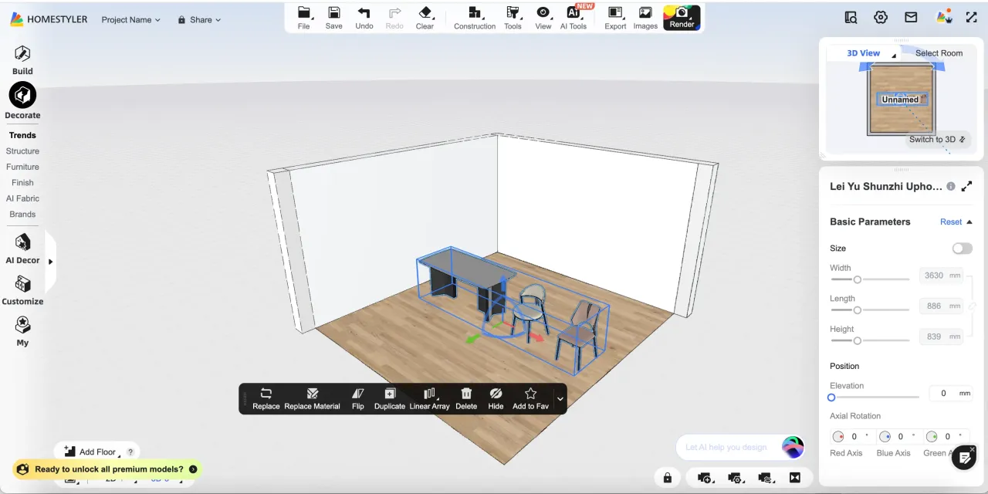Click the Export toolbar icon
988x494 pixels.
[615, 17]
